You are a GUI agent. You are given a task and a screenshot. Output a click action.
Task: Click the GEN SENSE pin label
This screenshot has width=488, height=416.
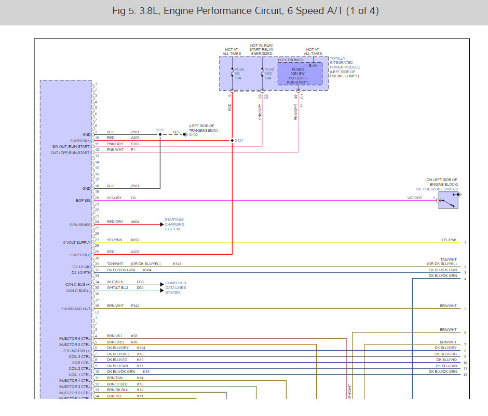coord(80,225)
